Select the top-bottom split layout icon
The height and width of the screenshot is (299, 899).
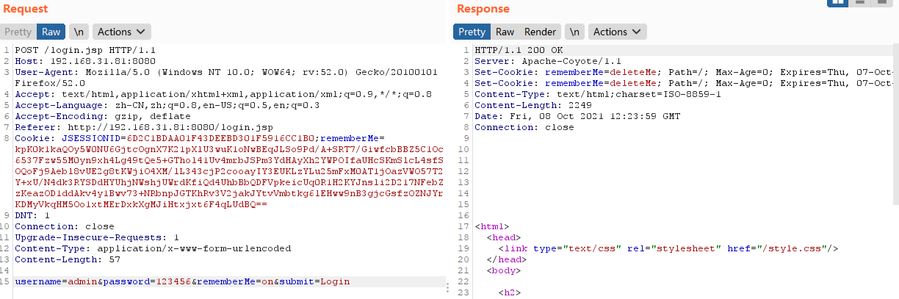click(859, 2)
